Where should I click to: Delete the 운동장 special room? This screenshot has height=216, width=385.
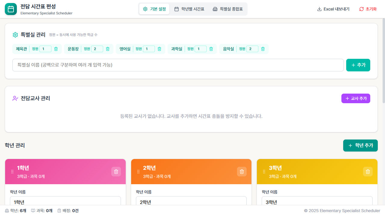point(108,49)
